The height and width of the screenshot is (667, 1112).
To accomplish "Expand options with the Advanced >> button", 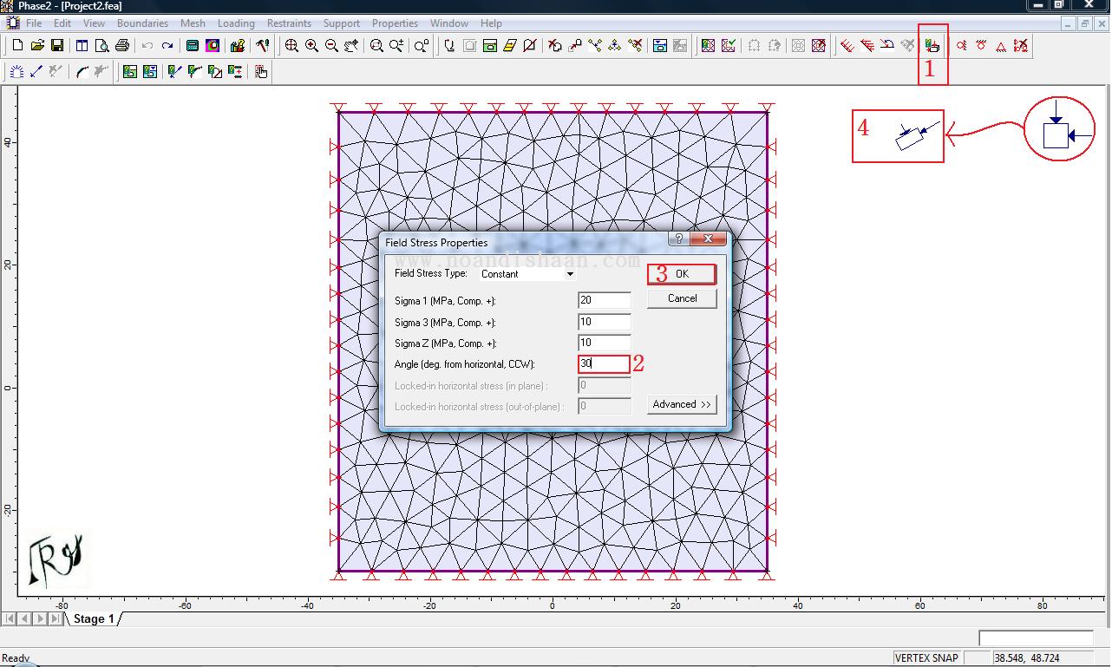I will (682, 404).
